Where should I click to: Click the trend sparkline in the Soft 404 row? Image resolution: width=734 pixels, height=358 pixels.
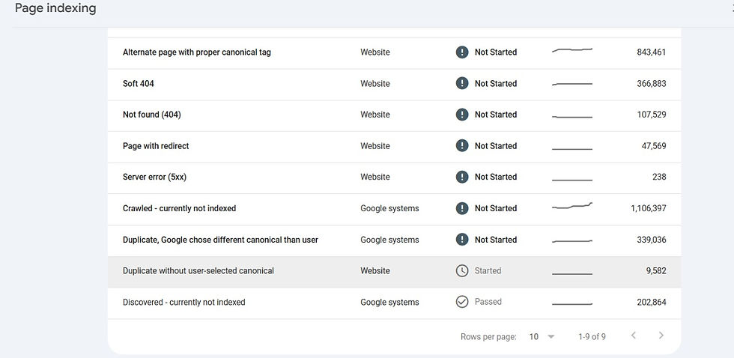[572, 84]
